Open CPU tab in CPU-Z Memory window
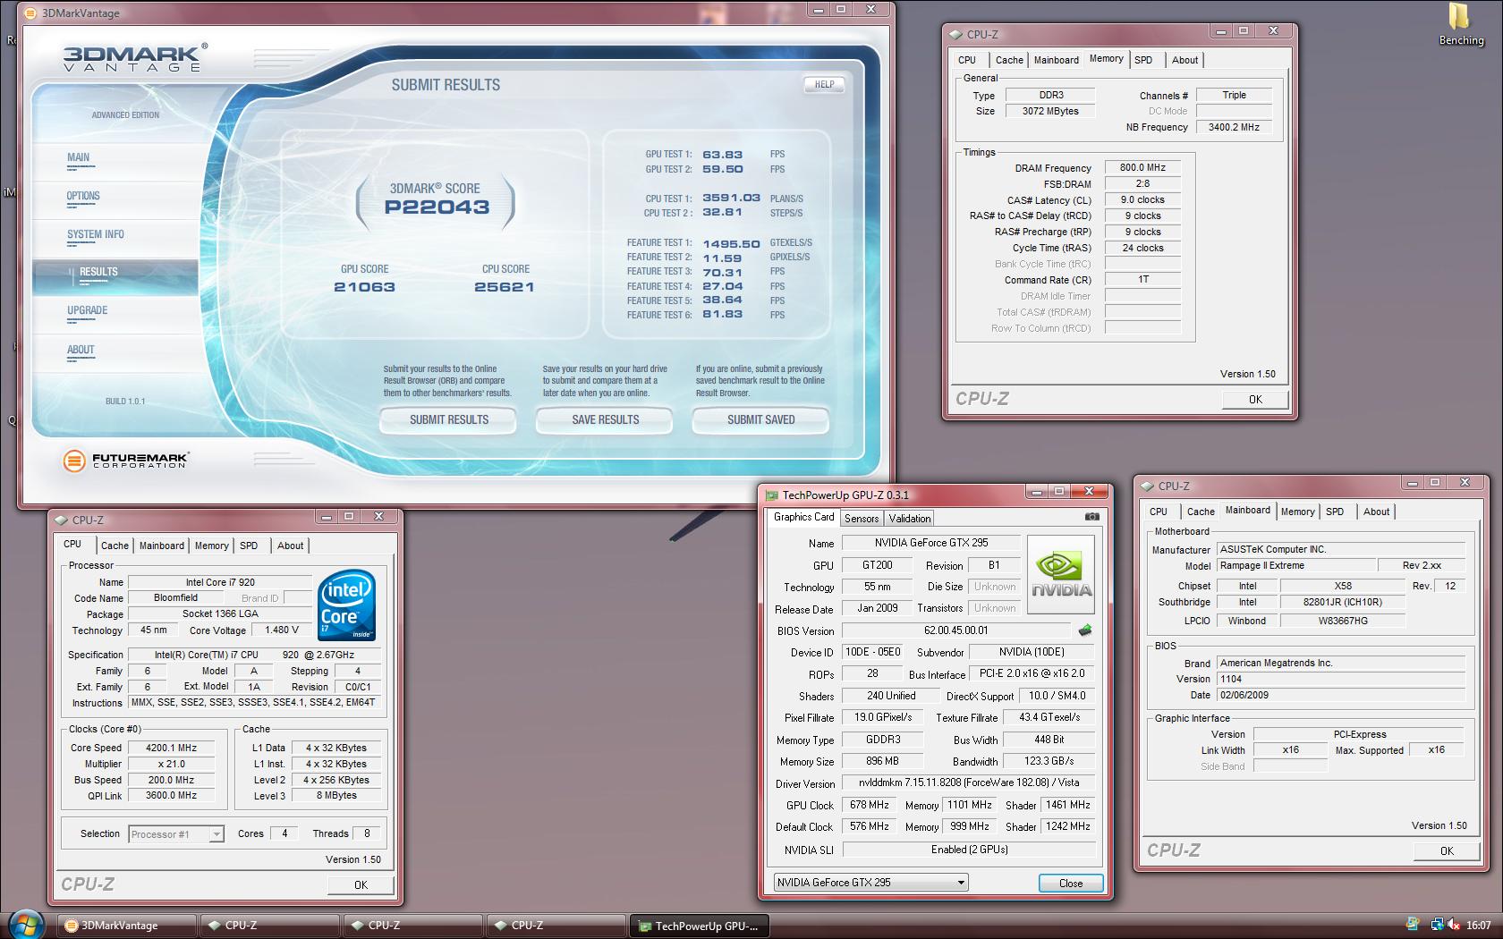The image size is (1503, 939). 967,60
